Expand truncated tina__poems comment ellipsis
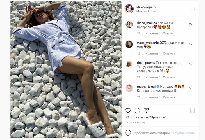The width and height of the screenshot is (205, 140). pyautogui.click(x=180, y=64)
